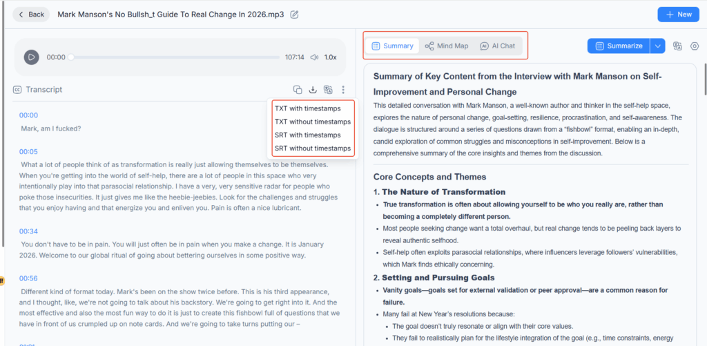Screen dimensions: 707x346
Task: Choose SRT without timestamps
Action: [313, 148]
